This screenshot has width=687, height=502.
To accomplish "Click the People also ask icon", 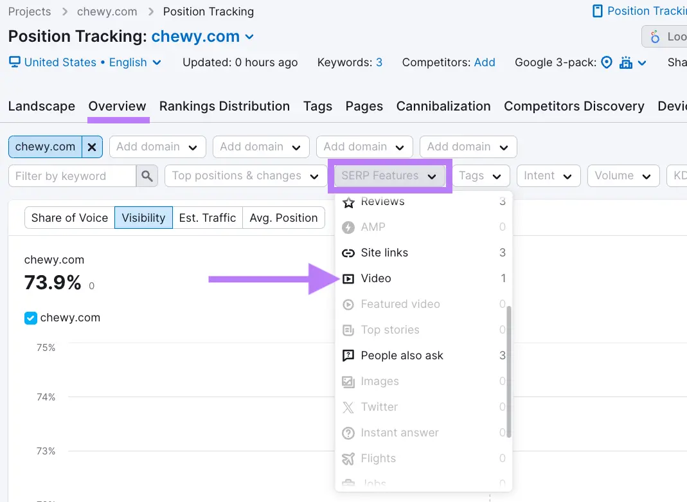I will click(348, 355).
